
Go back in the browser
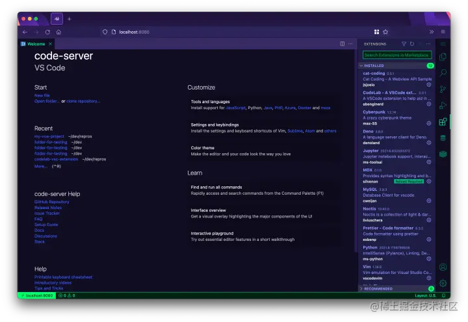(25, 32)
